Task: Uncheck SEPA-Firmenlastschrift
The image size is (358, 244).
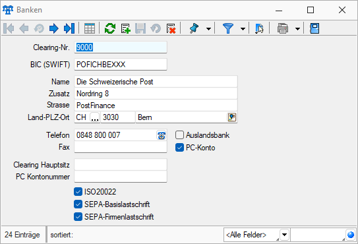Action: 78,216
